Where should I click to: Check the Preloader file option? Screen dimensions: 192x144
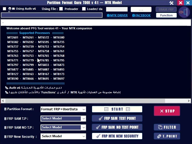pyautogui.click(x=61, y=9)
